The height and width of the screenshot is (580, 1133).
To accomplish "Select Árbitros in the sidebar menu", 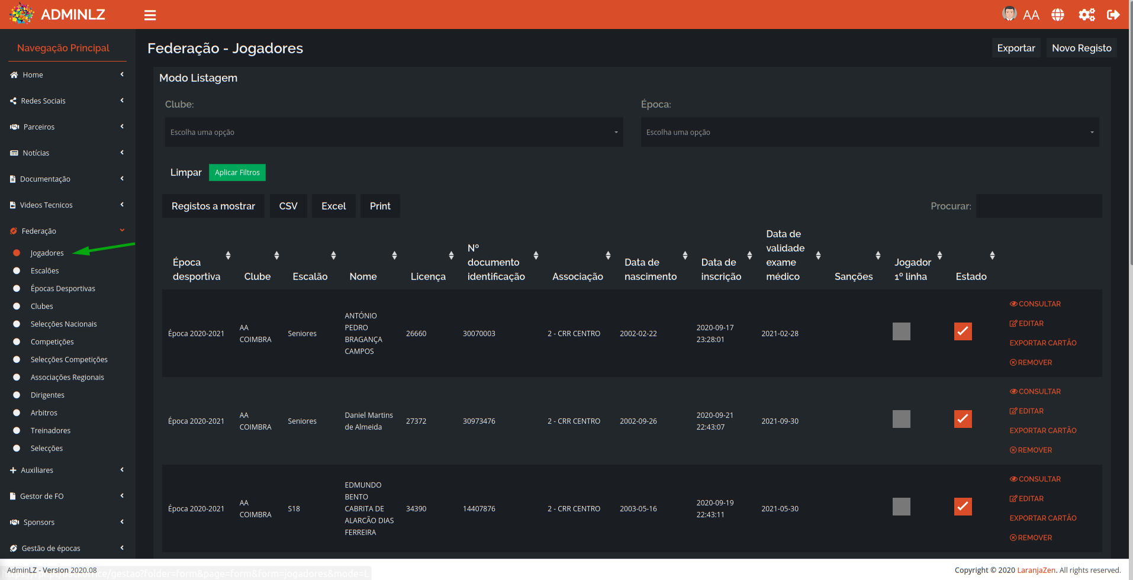I will coord(44,413).
